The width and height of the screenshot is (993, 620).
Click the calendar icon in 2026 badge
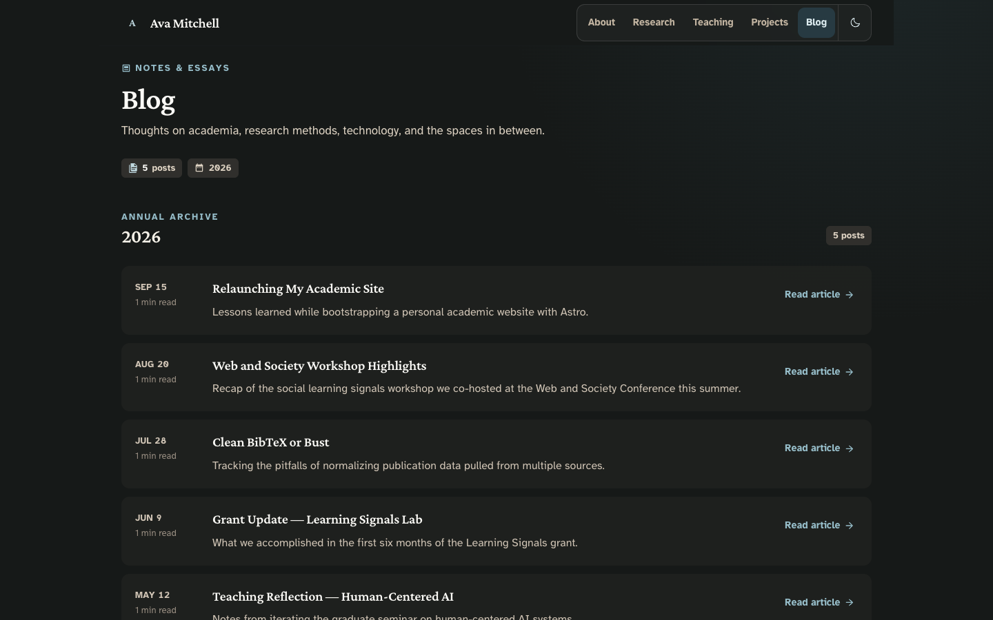[199, 168]
